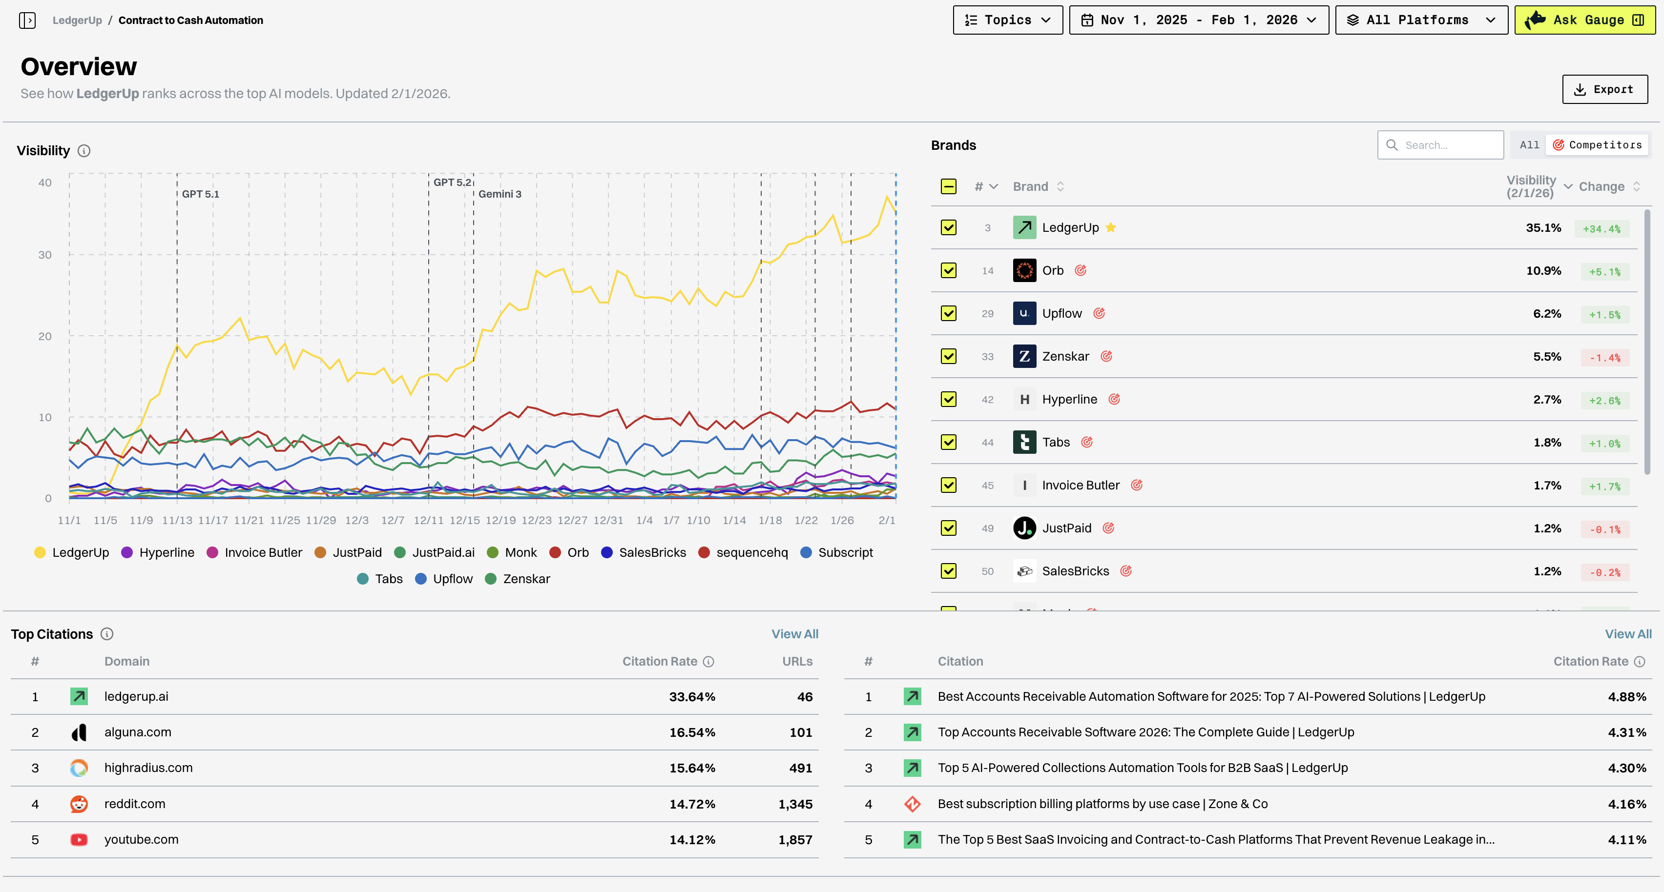The width and height of the screenshot is (1664, 892).
Task: Click the competitor target icon next to Orb
Action: [x=1081, y=270]
